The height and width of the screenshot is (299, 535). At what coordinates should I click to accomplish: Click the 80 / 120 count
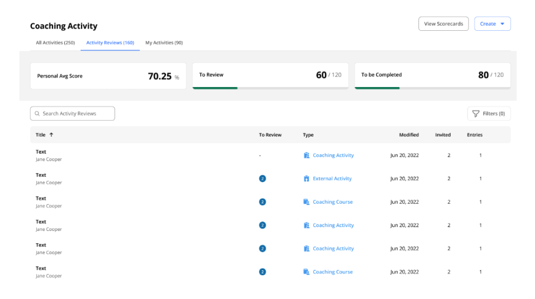(x=491, y=75)
